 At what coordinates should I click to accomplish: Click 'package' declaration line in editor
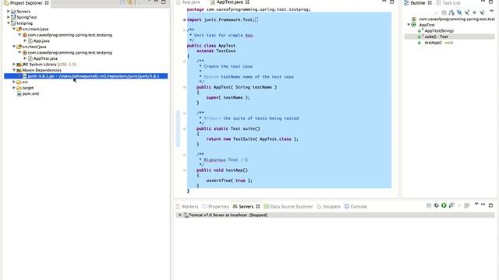tap(249, 9)
